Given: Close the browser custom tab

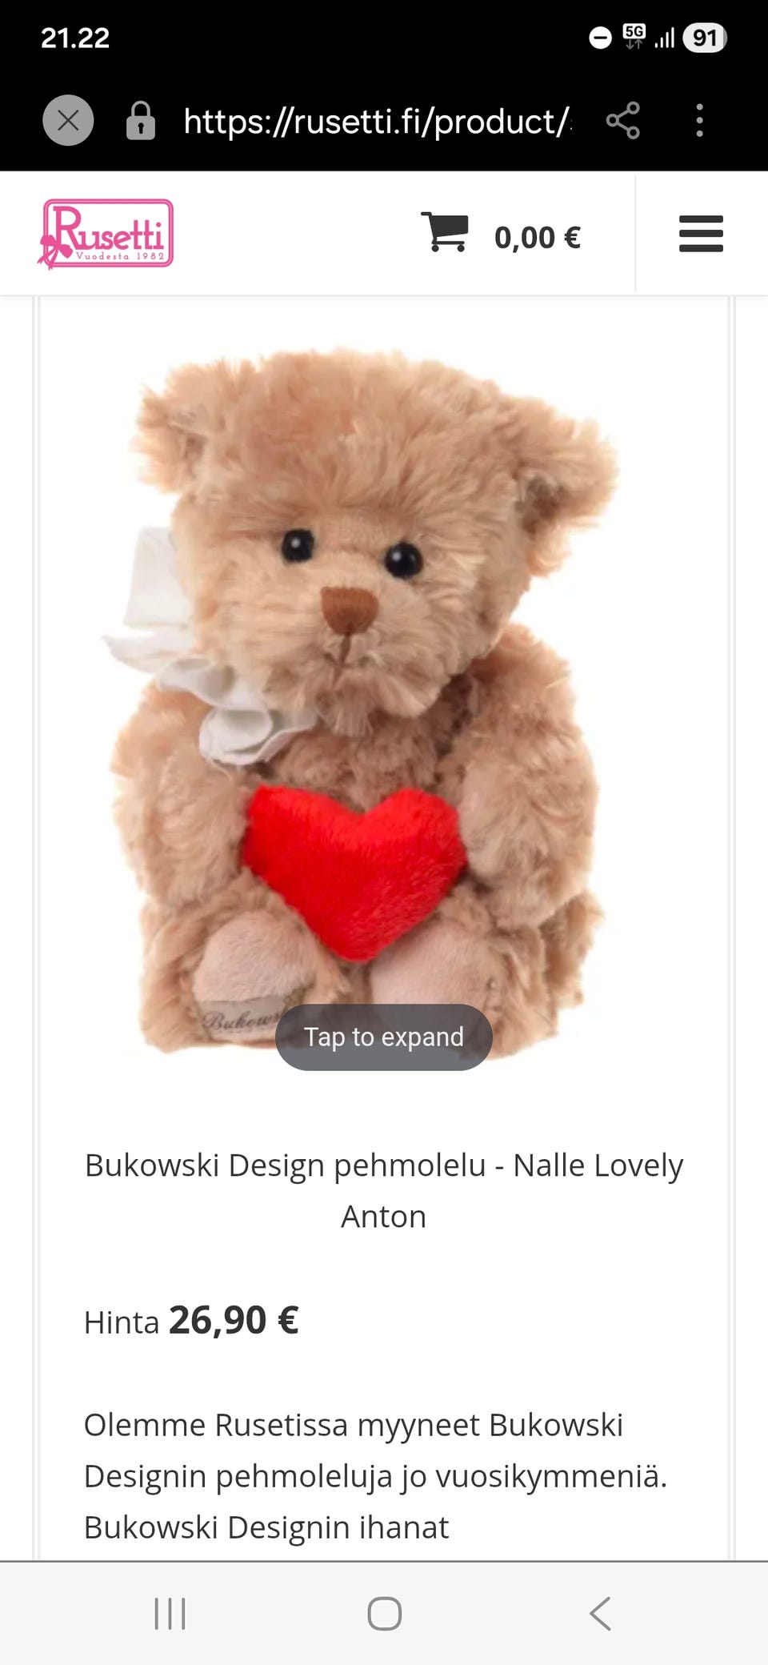Looking at the screenshot, I should click(68, 121).
